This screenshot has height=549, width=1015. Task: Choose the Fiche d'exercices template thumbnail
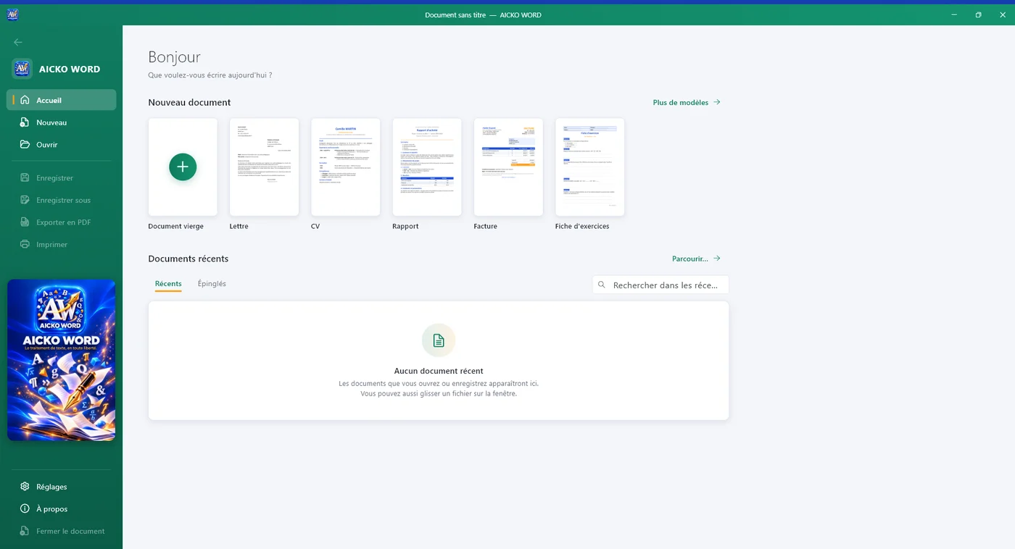click(x=589, y=167)
